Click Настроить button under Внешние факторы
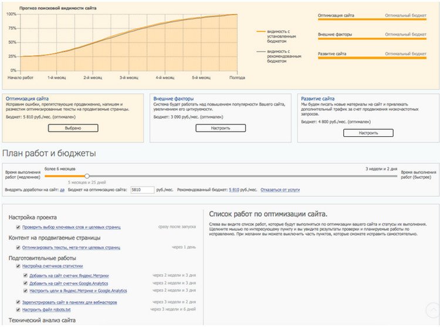The width and height of the screenshot is (440, 327). point(221,128)
